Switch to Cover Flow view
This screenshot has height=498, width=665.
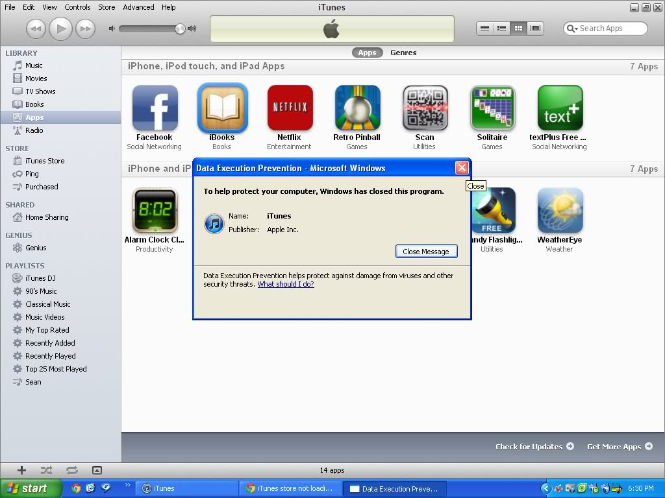(x=535, y=29)
